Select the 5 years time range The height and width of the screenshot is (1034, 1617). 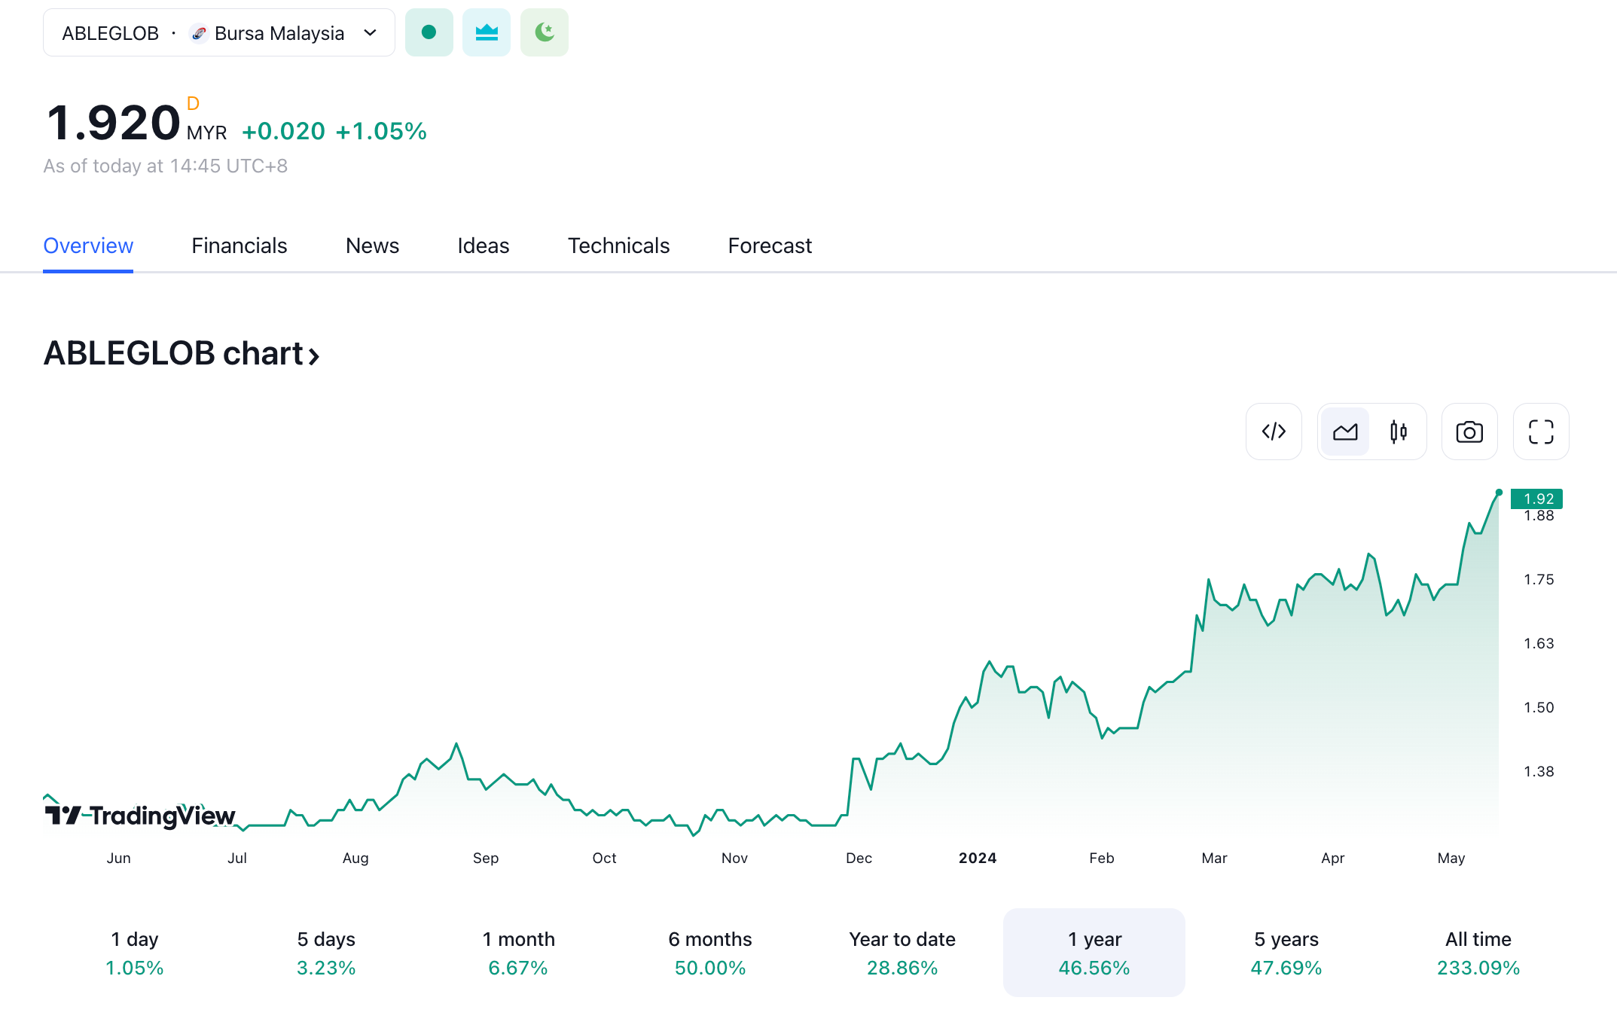1286,953
